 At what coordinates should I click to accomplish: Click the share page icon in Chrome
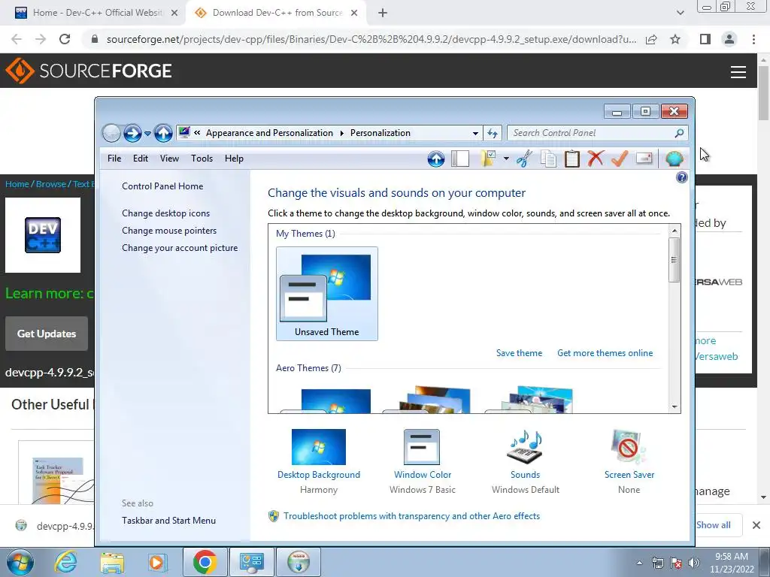(x=651, y=39)
